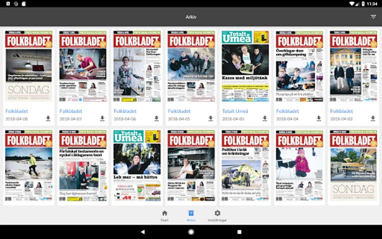Open Folkbladet cover with child in pink jacket

(299, 165)
